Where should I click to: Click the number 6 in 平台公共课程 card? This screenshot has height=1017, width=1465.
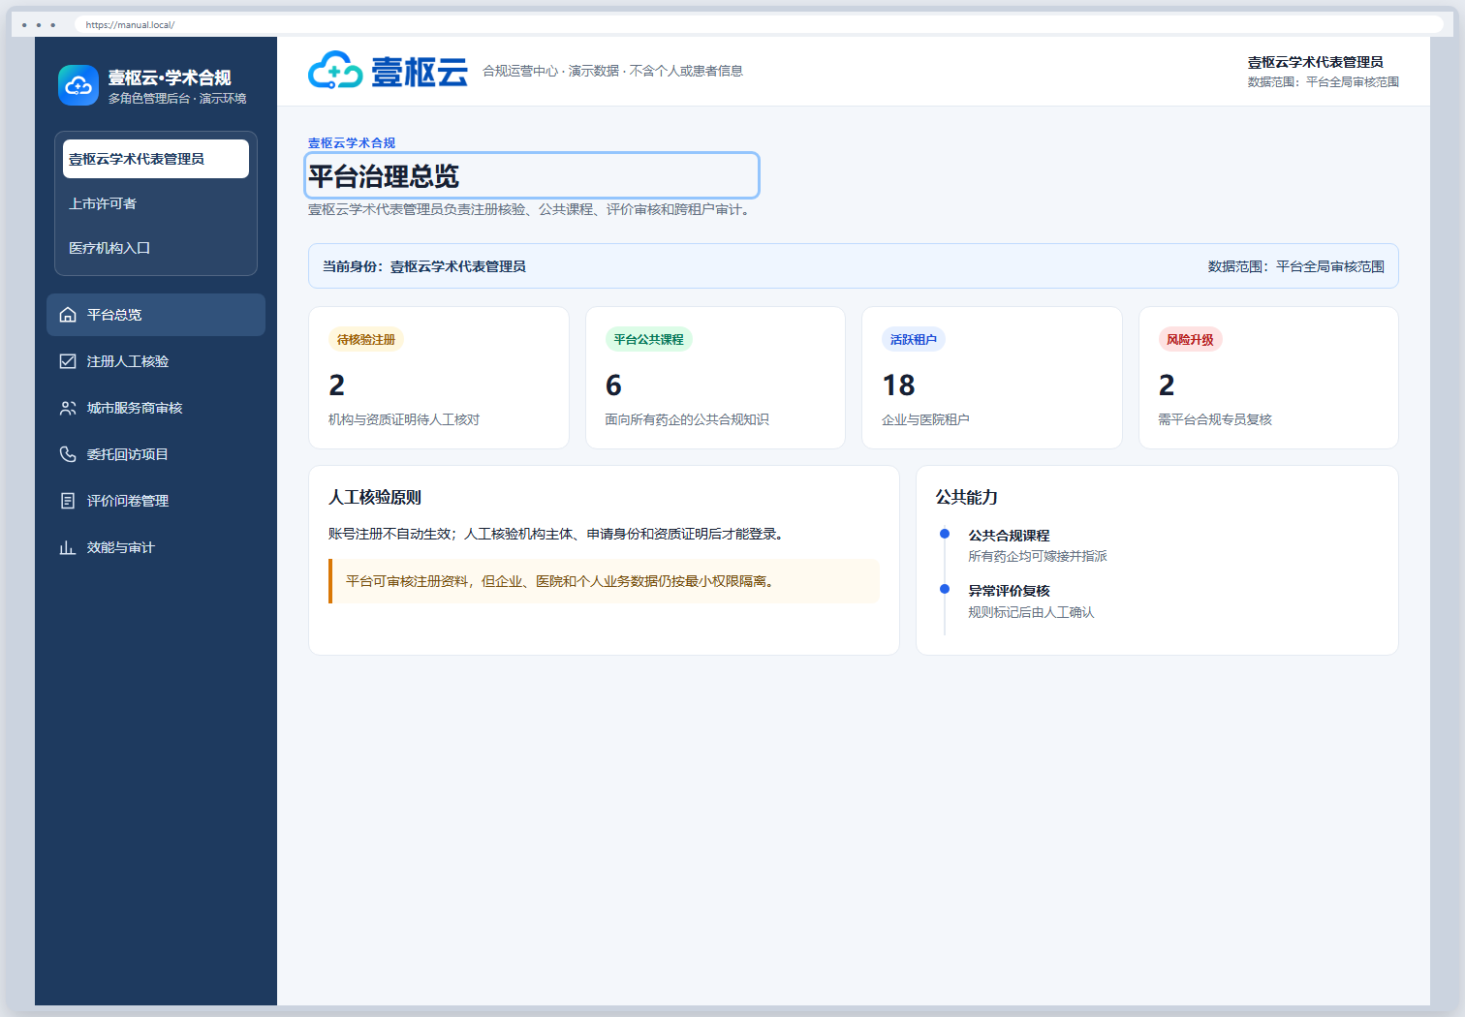coord(613,385)
